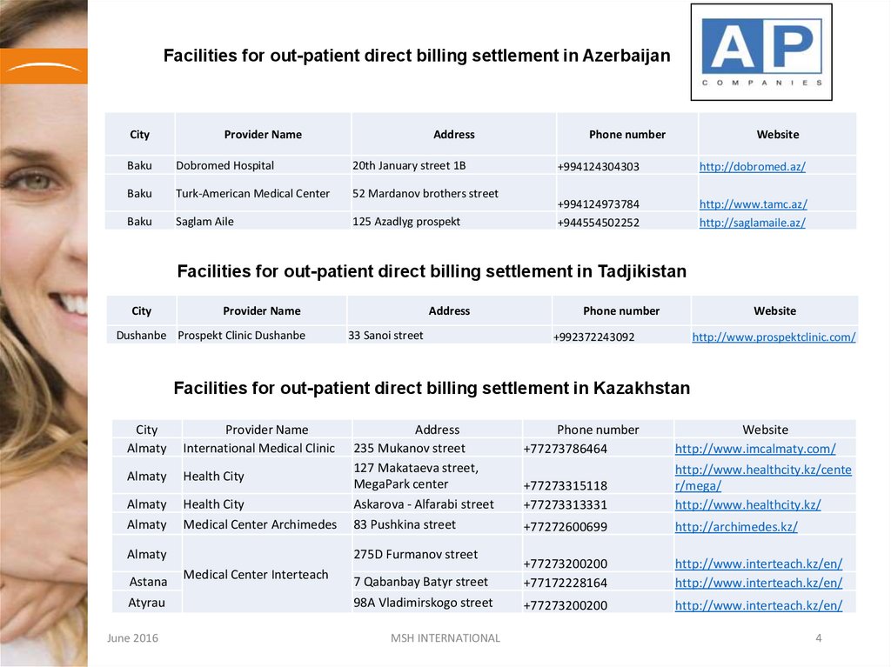
Task: Select Provider Name header in Kazakhstan table
Action: [266, 430]
